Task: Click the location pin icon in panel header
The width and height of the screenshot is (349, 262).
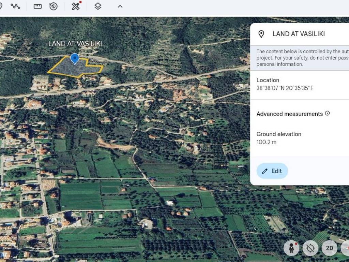Action: pos(261,34)
